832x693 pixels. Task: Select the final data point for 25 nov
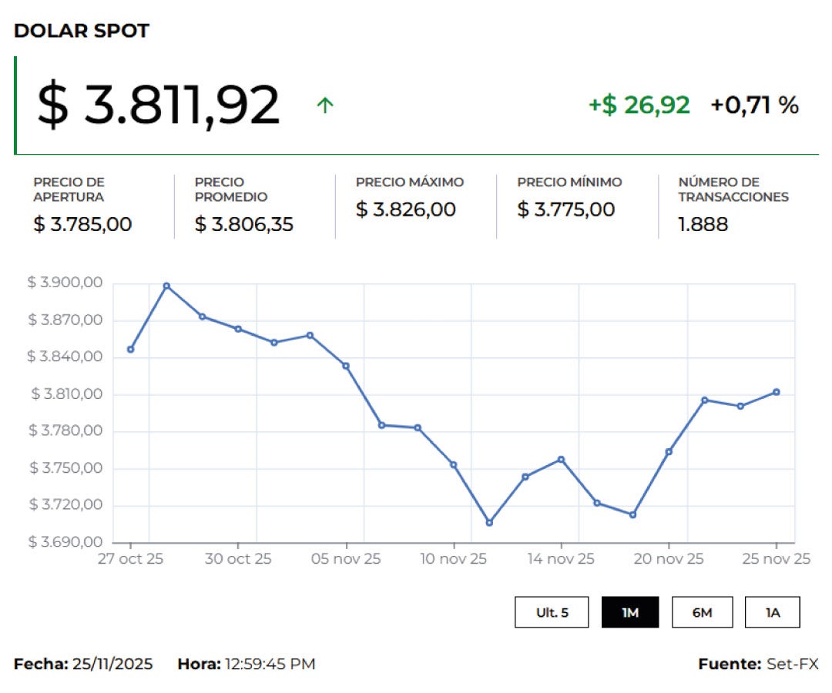(776, 392)
